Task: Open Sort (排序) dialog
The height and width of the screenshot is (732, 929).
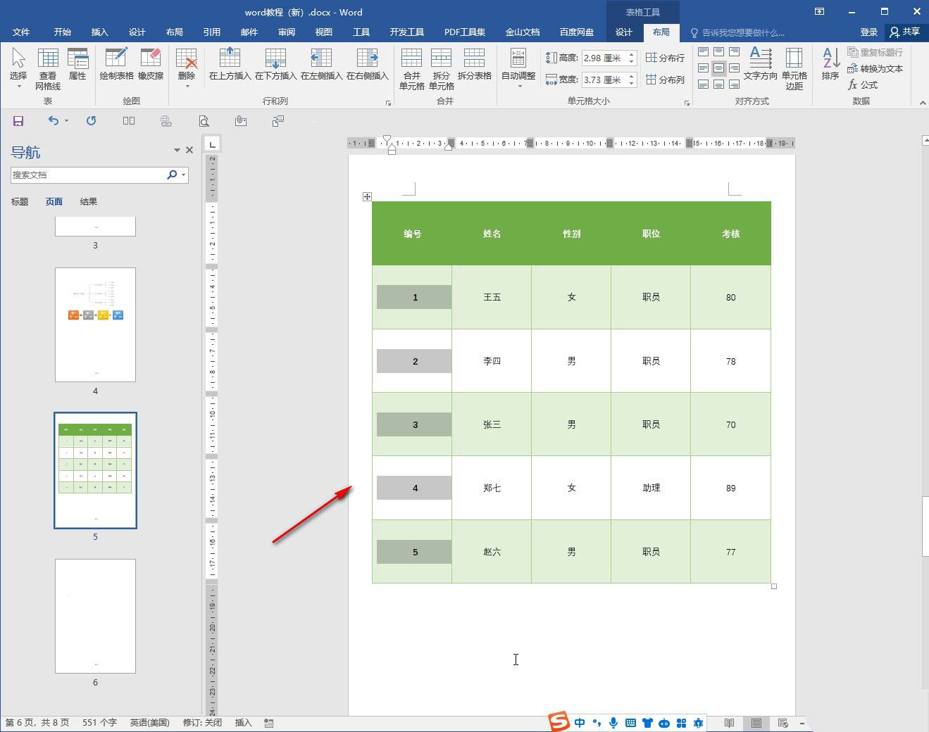Action: pyautogui.click(x=830, y=64)
